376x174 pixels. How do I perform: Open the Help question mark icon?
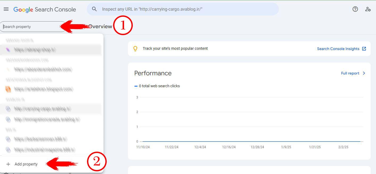[355, 9]
